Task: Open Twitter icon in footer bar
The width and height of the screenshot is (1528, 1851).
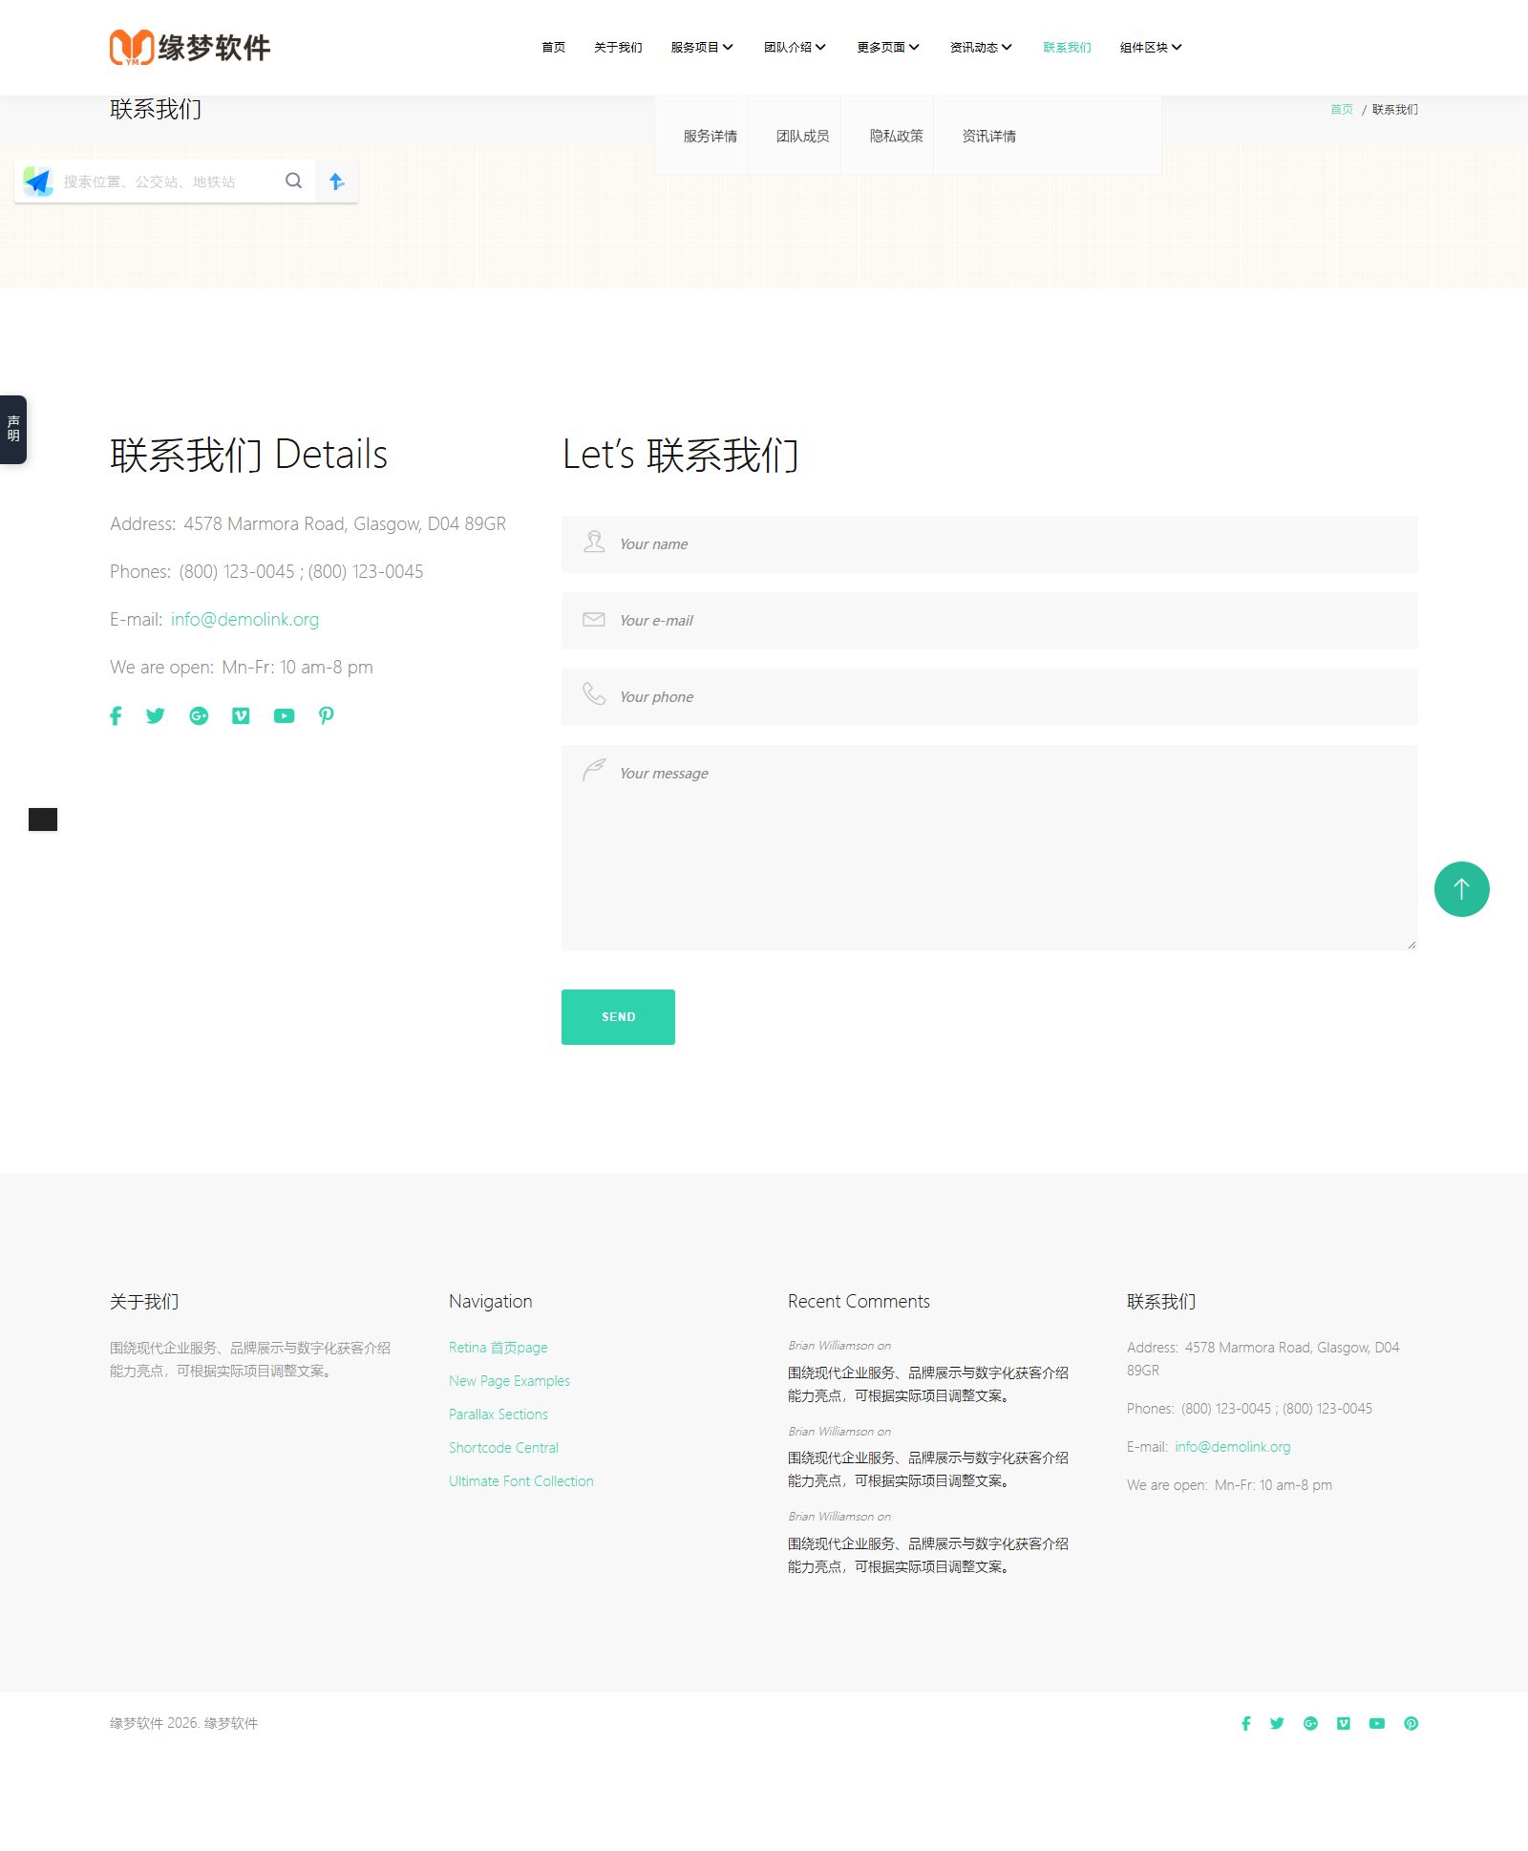Action: pyautogui.click(x=1277, y=1723)
